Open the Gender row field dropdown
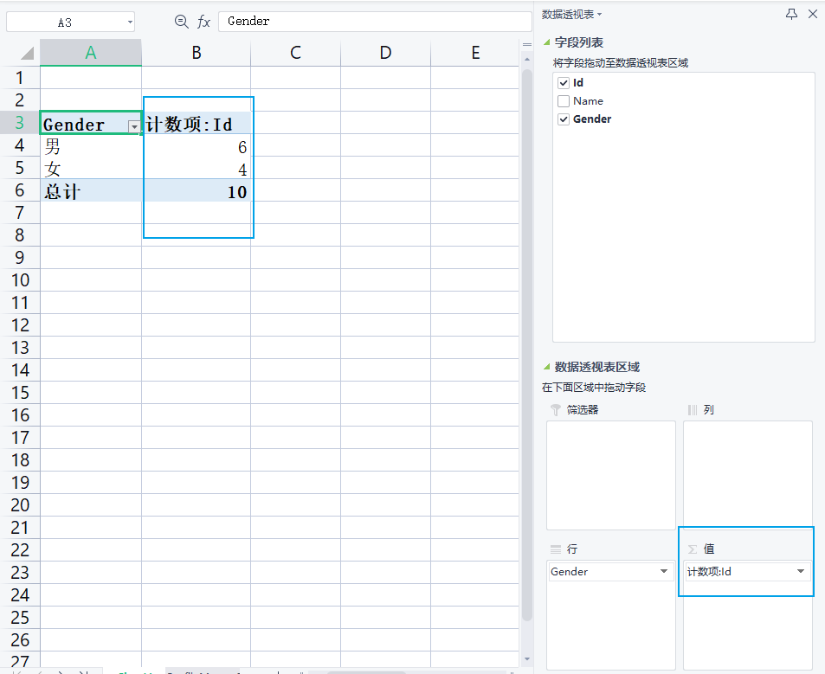 pos(664,572)
